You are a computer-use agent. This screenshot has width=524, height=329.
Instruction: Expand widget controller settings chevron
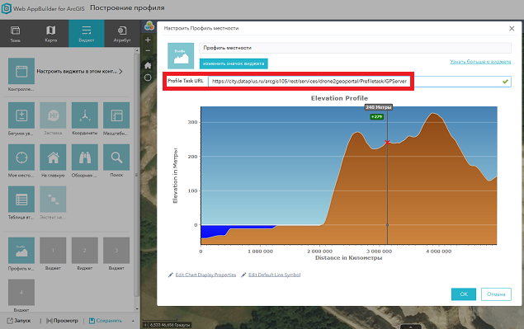120,72
